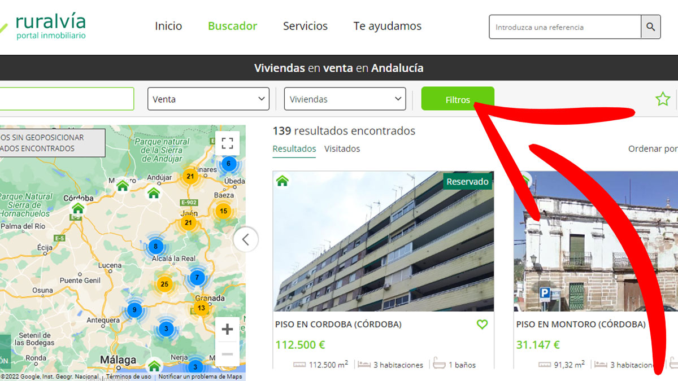Click the reference search input field
Image resolution: width=678 pixels, height=381 pixels.
(x=565, y=27)
